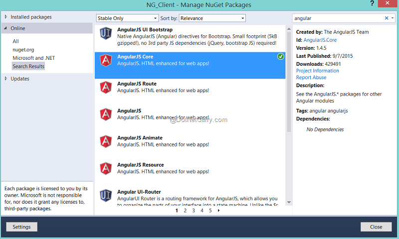Screen dimensions: 399x239
Task: Open the Stable Only release filter dropdown
Action: point(127,18)
